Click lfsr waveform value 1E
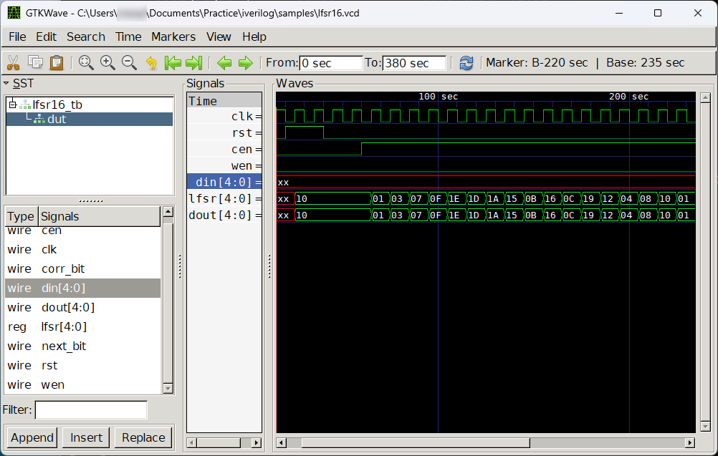 tap(454, 198)
